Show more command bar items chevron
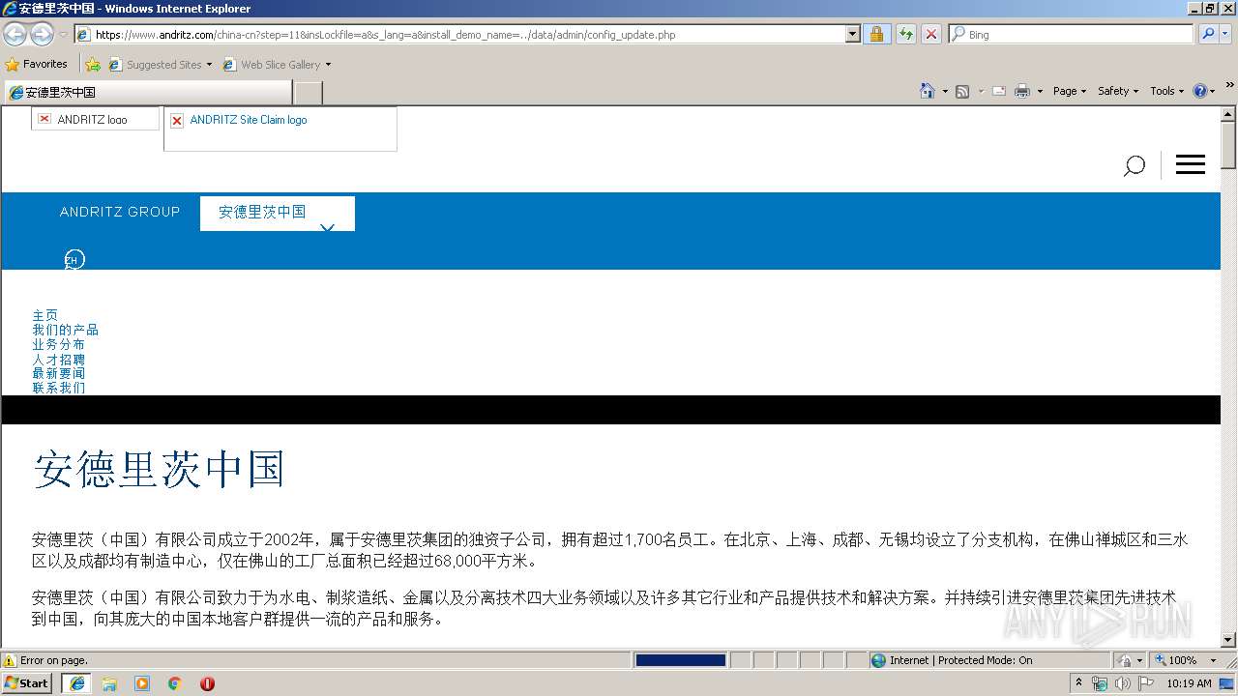This screenshot has width=1238, height=696. click(1229, 86)
